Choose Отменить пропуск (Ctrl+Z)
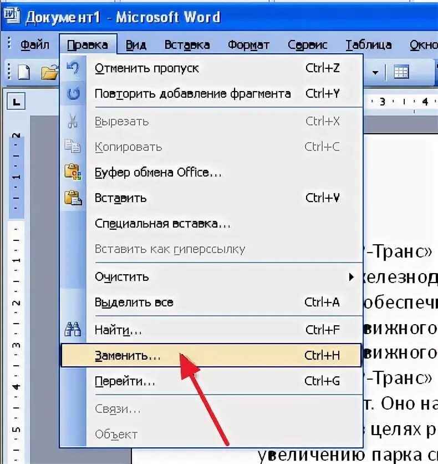 click(x=211, y=68)
